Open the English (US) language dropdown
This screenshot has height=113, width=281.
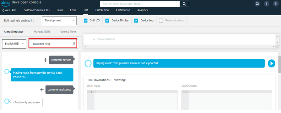click(14, 44)
